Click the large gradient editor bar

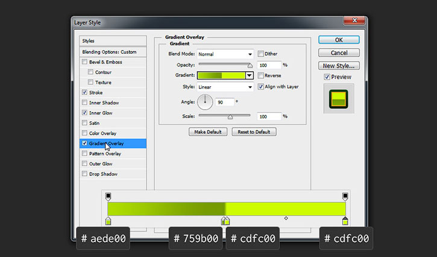[x=227, y=209]
